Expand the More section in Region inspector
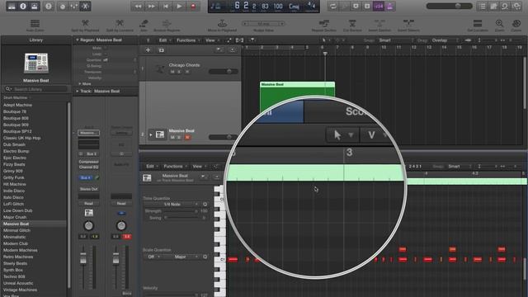The image size is (528, 297). point(80,83)
